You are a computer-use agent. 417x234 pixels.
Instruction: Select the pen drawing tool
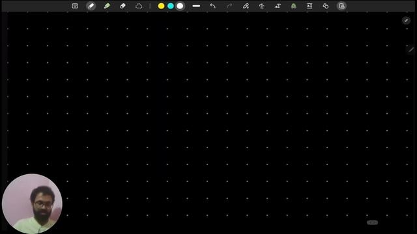91,6
